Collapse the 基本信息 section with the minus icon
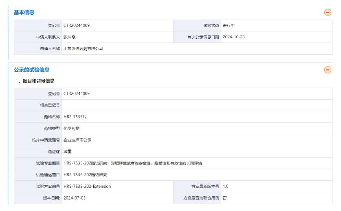 click(x=328, y=12)
